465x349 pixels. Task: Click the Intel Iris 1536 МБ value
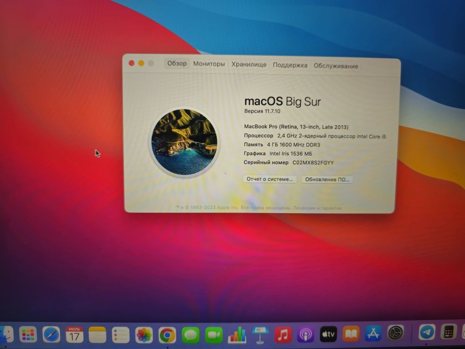[x=291, y=154]
